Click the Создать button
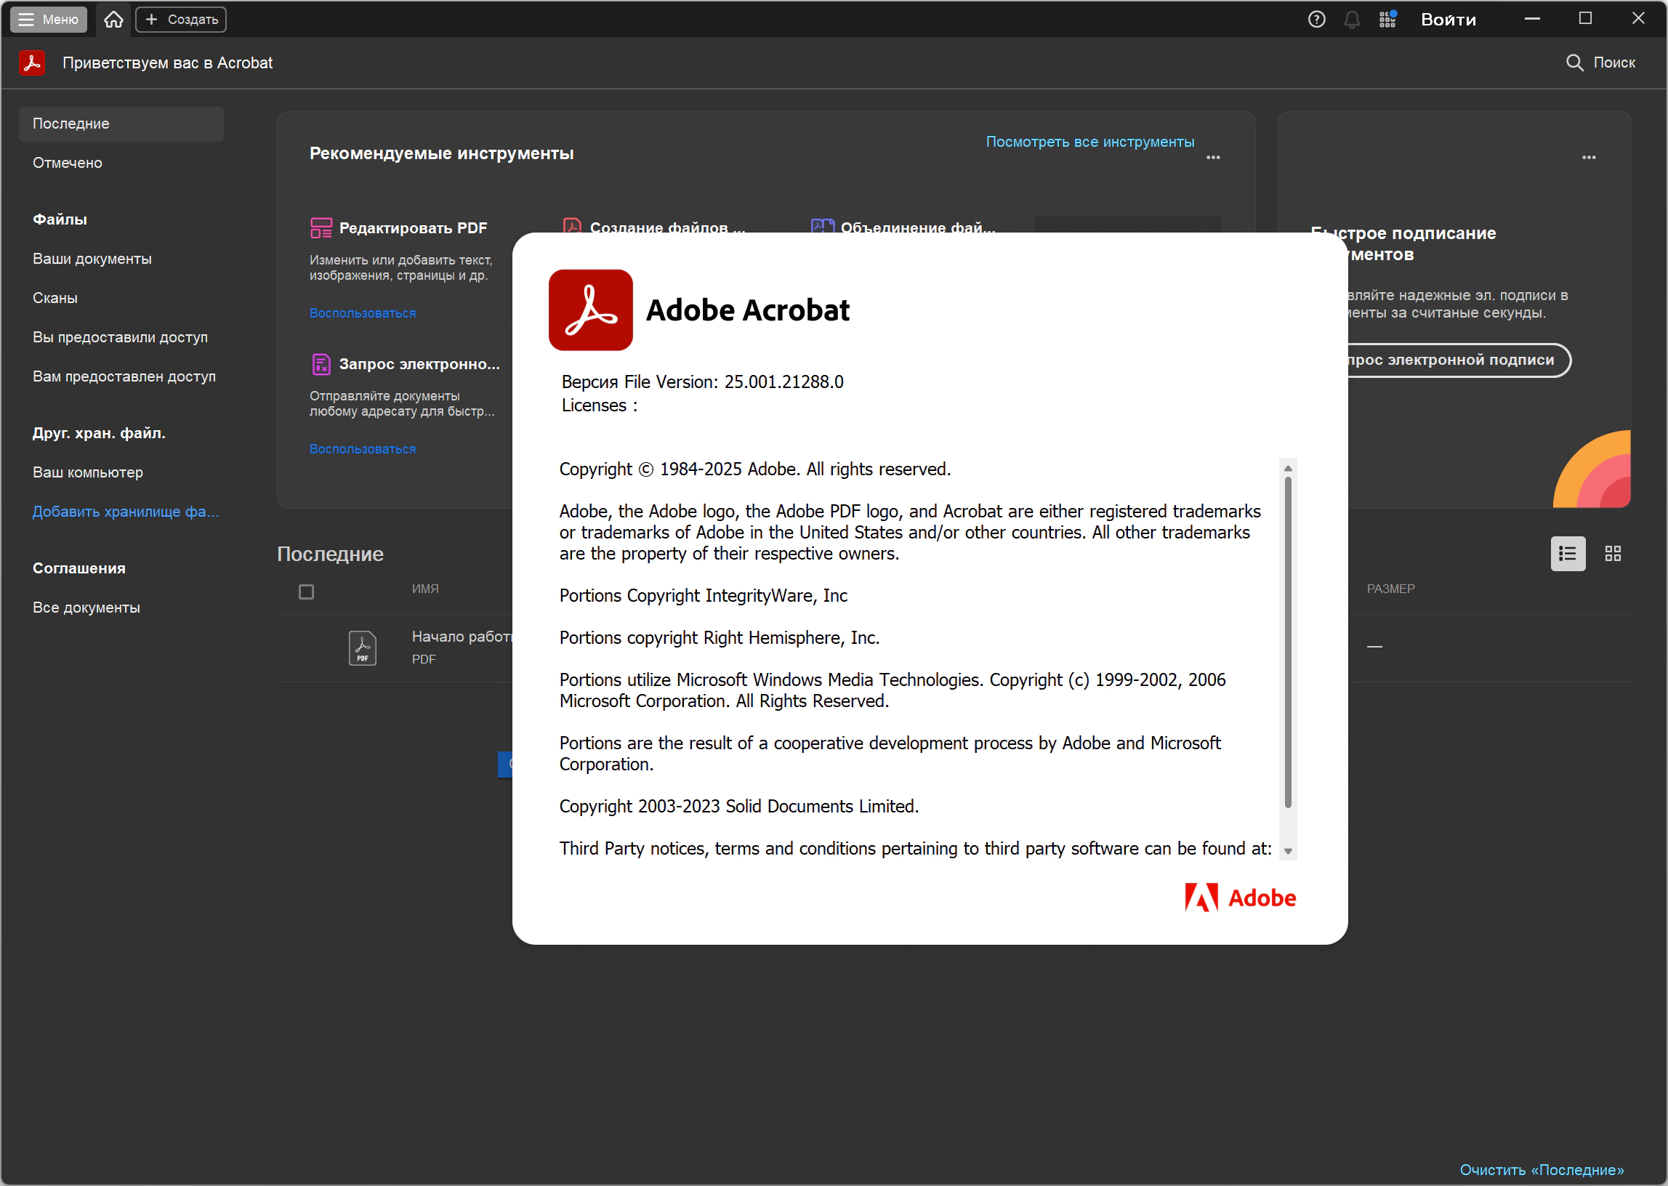The width and height of the screenshot is (1668, 1186). point(181,20)
